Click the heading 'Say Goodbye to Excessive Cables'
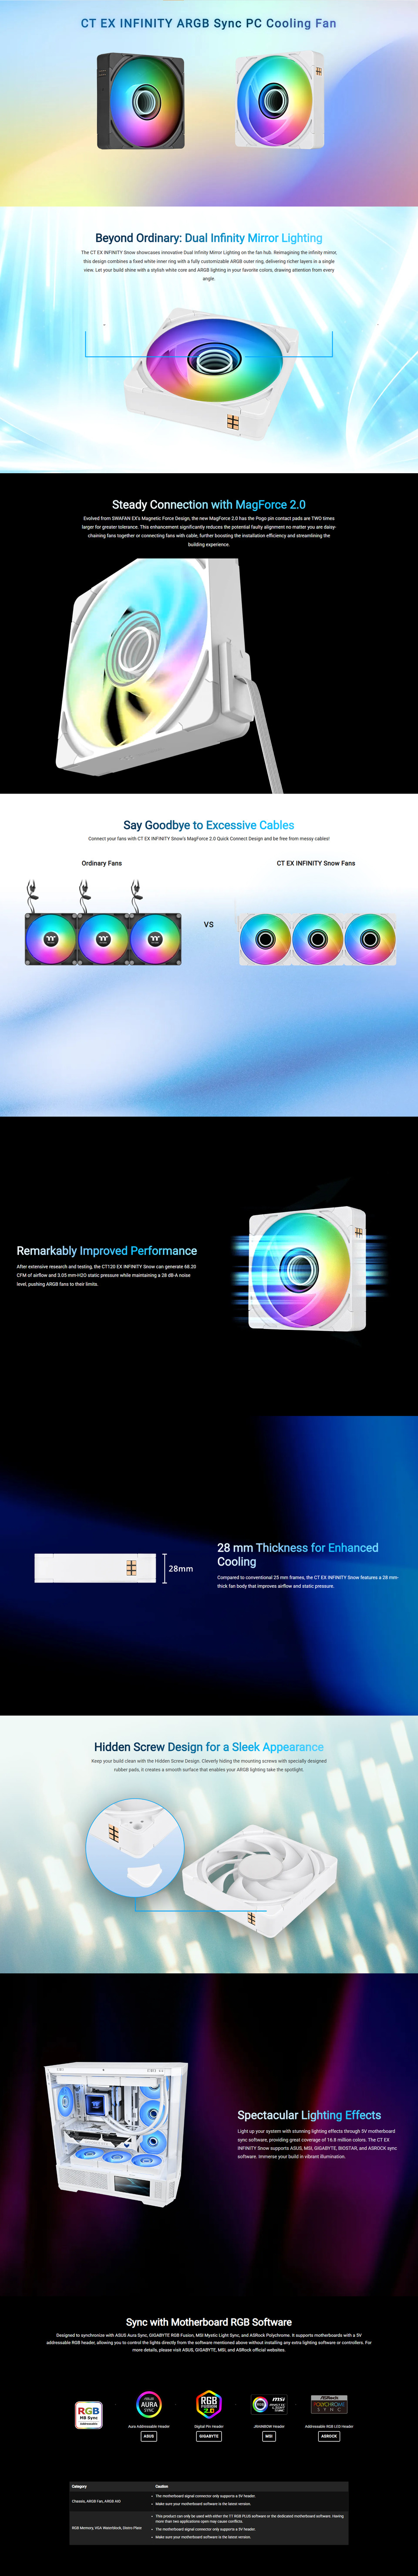Viewport: 418px width, 2576px height. coord(209,825)
